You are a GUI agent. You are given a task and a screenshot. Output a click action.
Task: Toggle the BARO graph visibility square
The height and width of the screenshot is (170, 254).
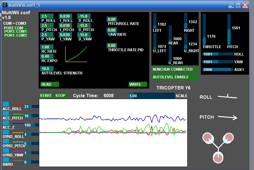click(x=6, y=160)
